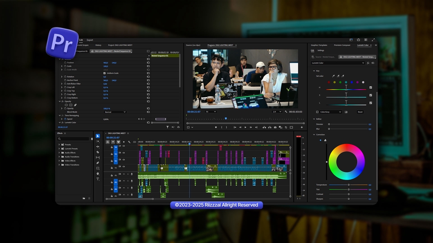Open the 1/4 playback resolution dropdown
Screen dimensions: 433x243
pos(276,112)
